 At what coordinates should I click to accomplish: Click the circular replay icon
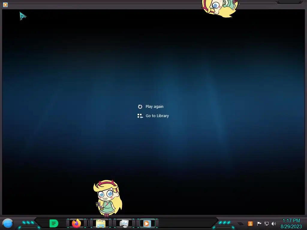coord(140,107)
